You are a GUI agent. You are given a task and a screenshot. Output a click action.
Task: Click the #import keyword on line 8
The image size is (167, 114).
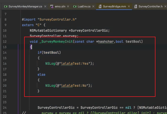click(x=29, y=20)
